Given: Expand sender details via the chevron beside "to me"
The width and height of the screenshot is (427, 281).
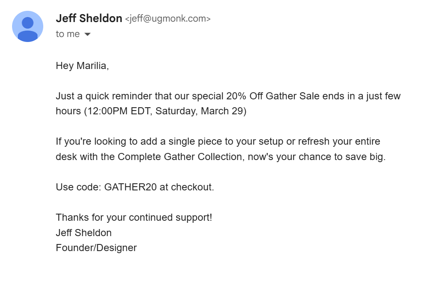Looking at the screenshot, I should click(x=87, y=35).
